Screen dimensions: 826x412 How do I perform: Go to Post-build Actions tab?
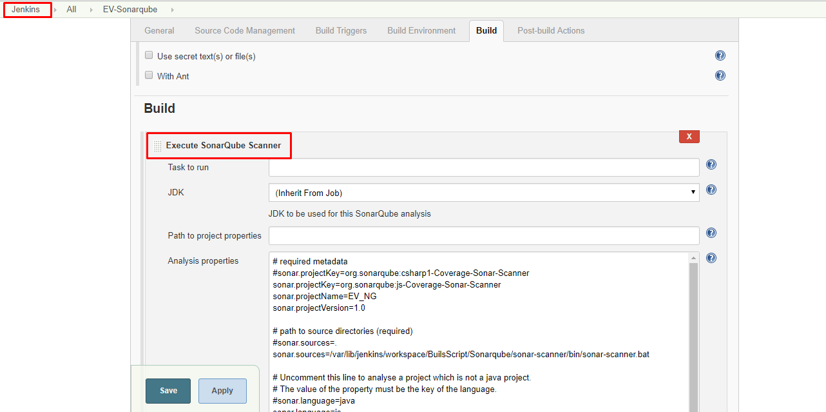[551, 30]
